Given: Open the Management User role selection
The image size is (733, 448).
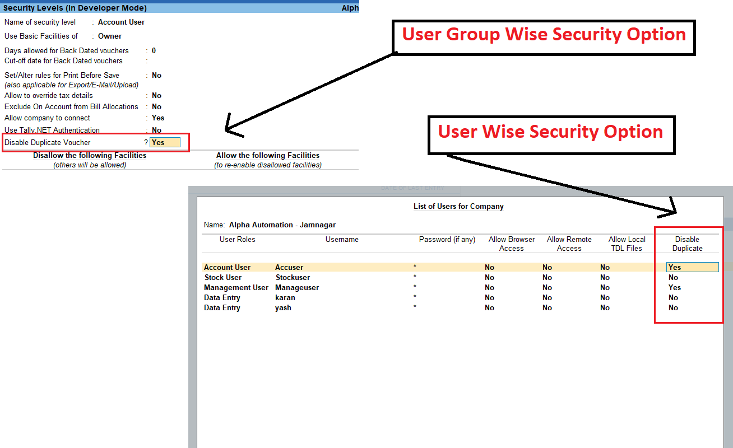Looking at the screenshot, I should (x=236, y=288).
